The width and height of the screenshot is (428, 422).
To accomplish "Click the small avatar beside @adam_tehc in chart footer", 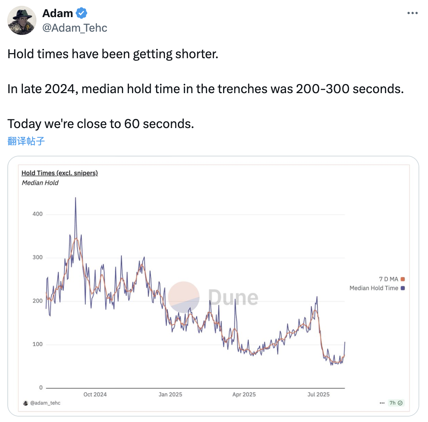I will (x=25, y=403).
